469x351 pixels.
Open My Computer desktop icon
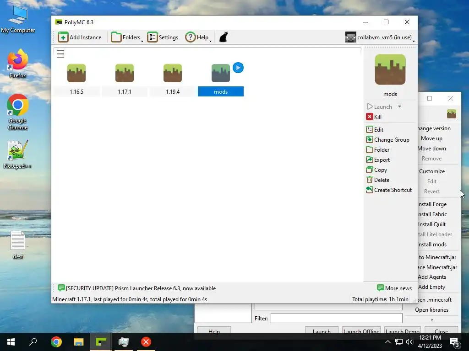[18, 19]
